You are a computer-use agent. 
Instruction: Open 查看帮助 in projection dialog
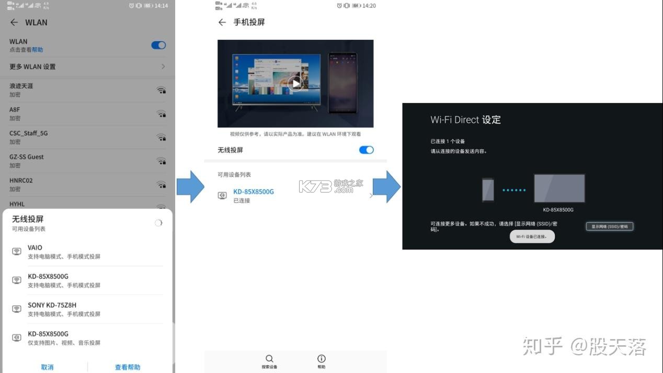tap(128, 367)
